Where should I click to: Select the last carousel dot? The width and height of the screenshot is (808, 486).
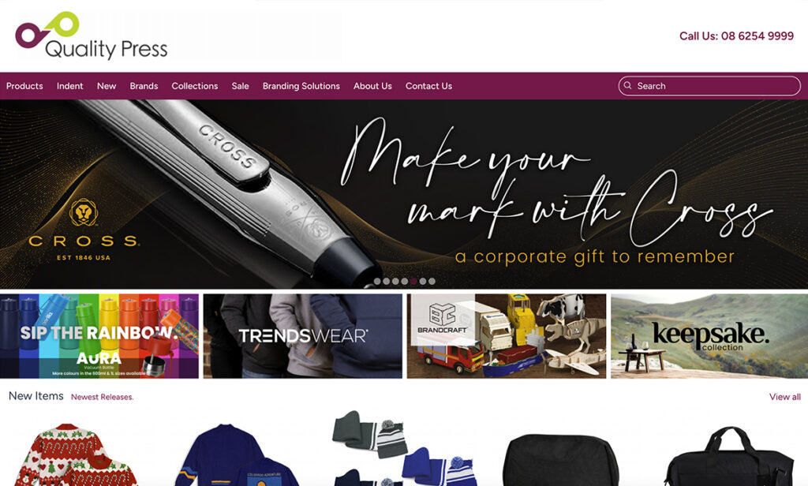click(x=432, y=282)
